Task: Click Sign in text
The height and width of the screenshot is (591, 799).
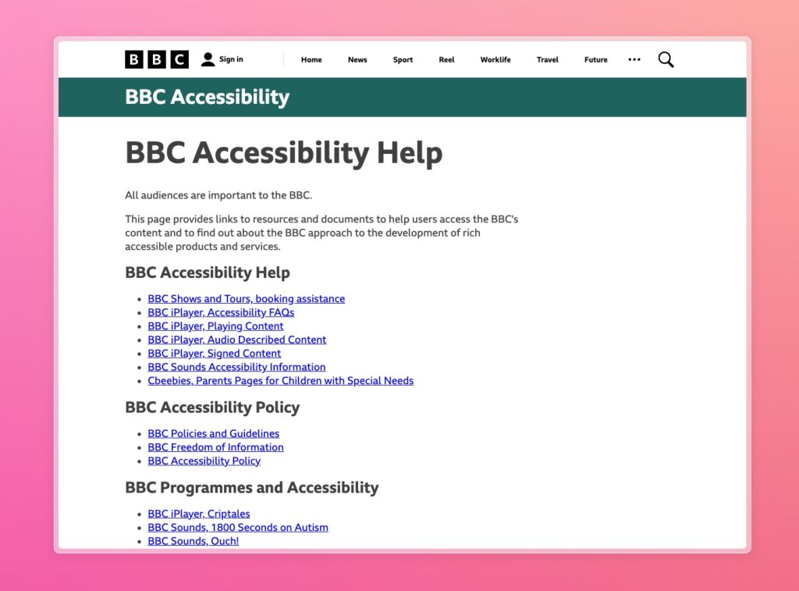Action: click(x=231, y=59)
